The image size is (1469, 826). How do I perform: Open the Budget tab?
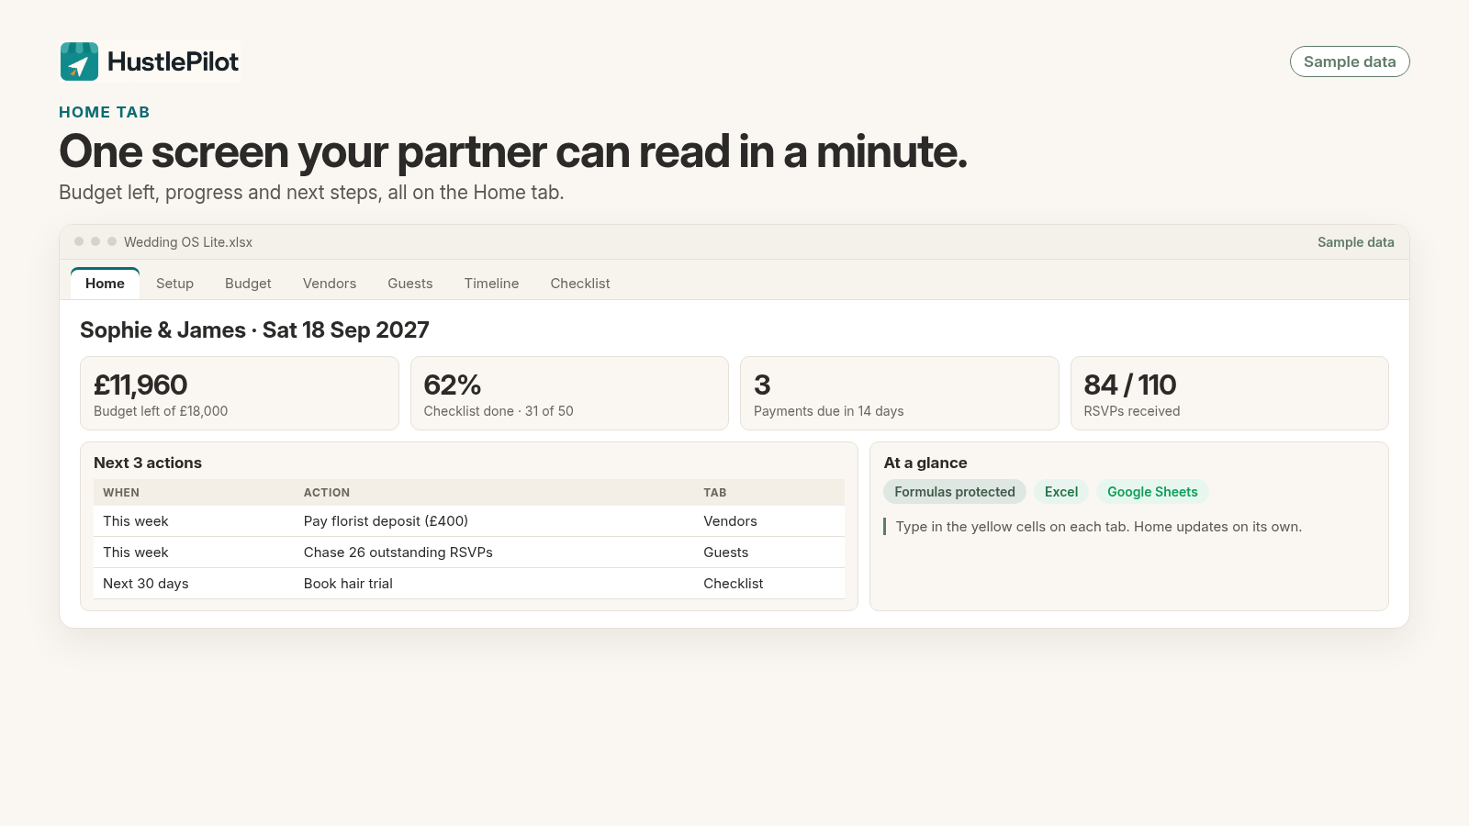[x=248, y=284]
